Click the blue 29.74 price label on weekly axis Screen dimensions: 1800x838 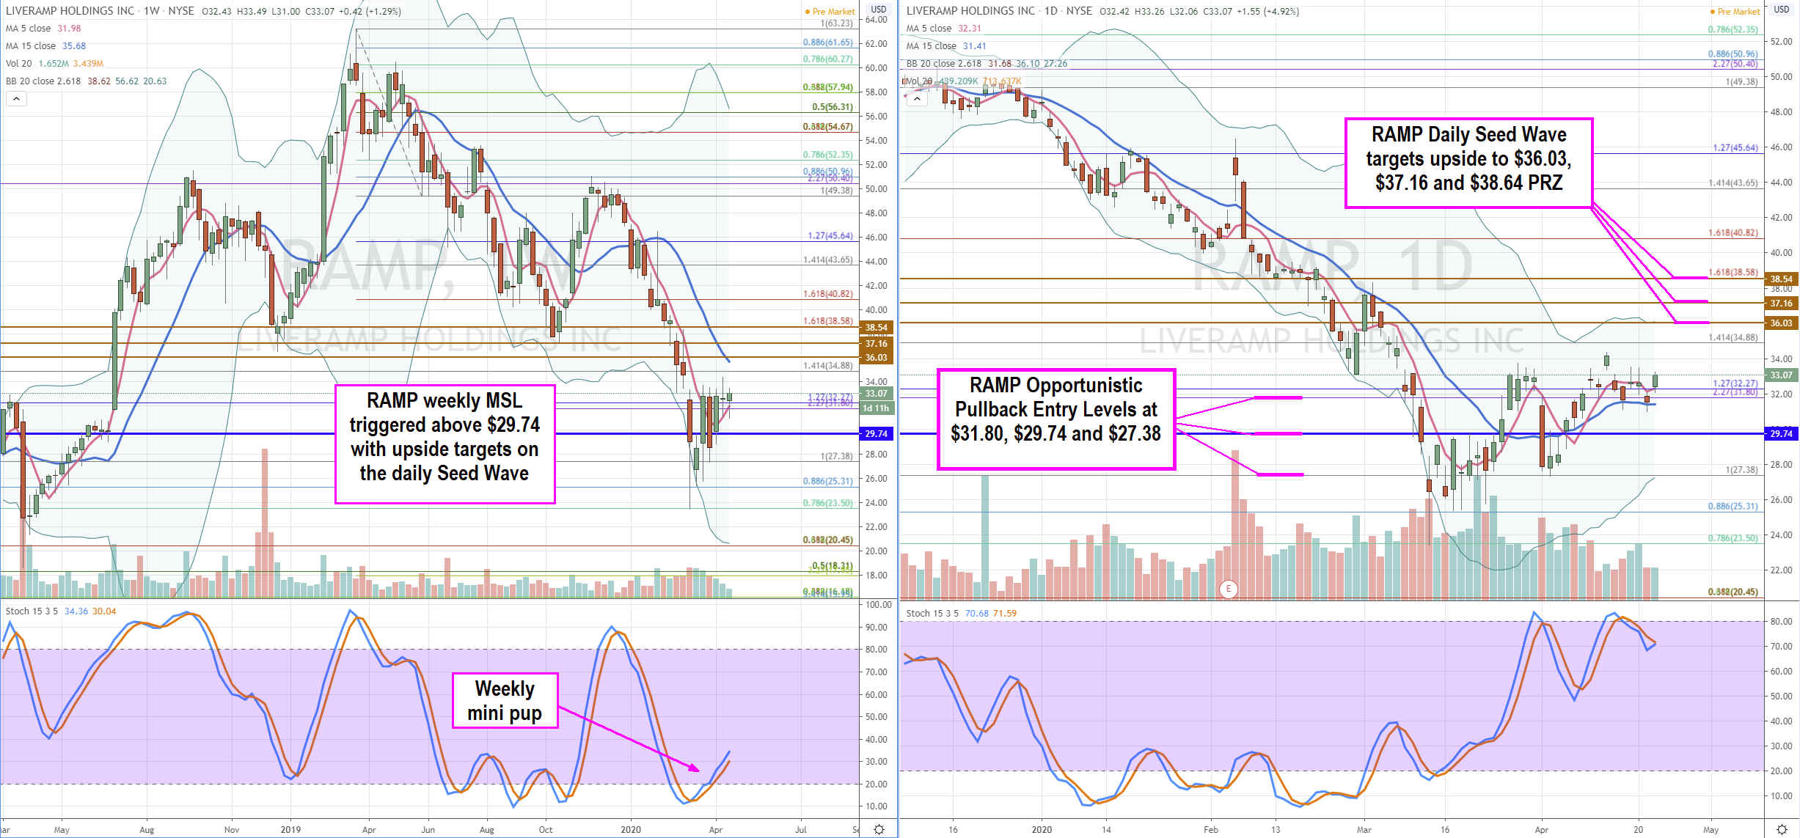pyautogui.click(x=876, y=434)
